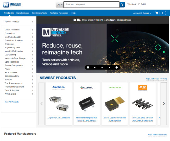Open the All category search dropdown
This screenshot has height=141, width=170.
[x=60, y=5]
